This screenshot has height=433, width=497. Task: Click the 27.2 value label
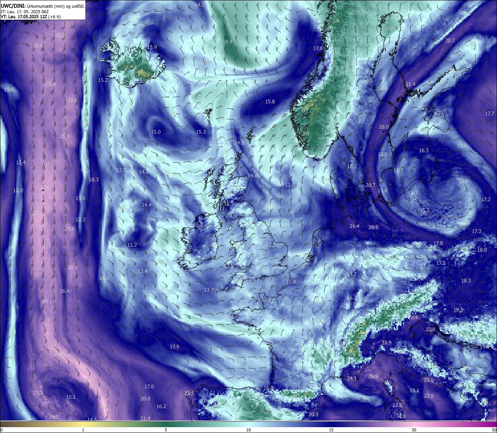click(38, 393)
